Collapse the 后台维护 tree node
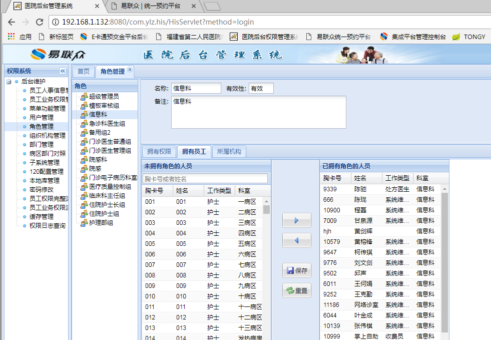The height and width of the screenshot is (340, 491). click(x=9, y=82)
